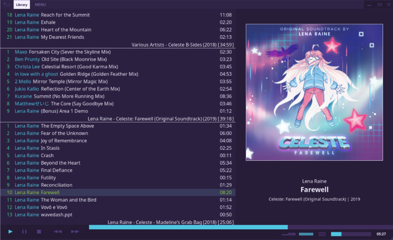Select track Reach for the Summit
393x240 pixels.
click(118, 15)
